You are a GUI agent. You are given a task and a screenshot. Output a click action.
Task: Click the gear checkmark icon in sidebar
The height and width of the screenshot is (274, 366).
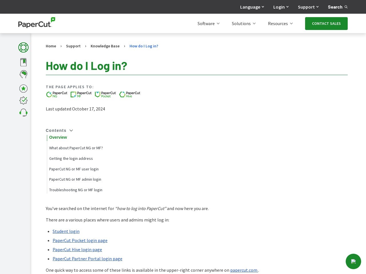coord(23,100)
